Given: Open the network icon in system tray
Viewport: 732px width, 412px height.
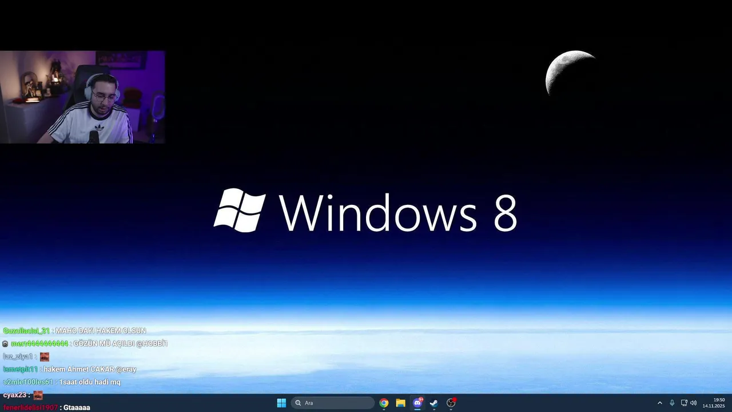Looking at the screenshot, I should [684, 403].
